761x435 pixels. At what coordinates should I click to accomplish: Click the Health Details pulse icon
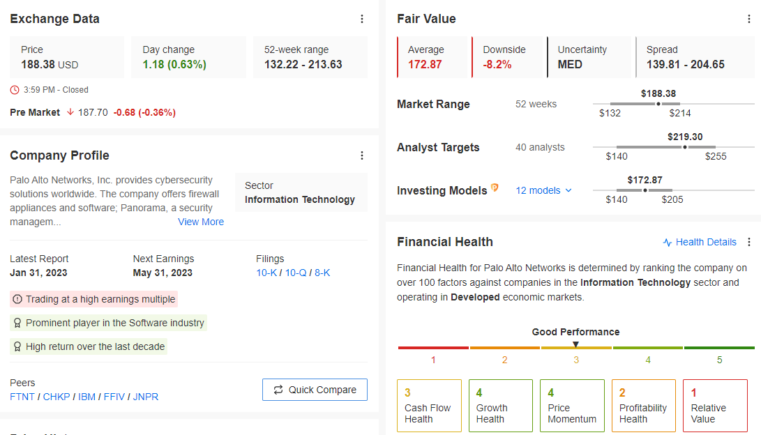tap(668, 243)
